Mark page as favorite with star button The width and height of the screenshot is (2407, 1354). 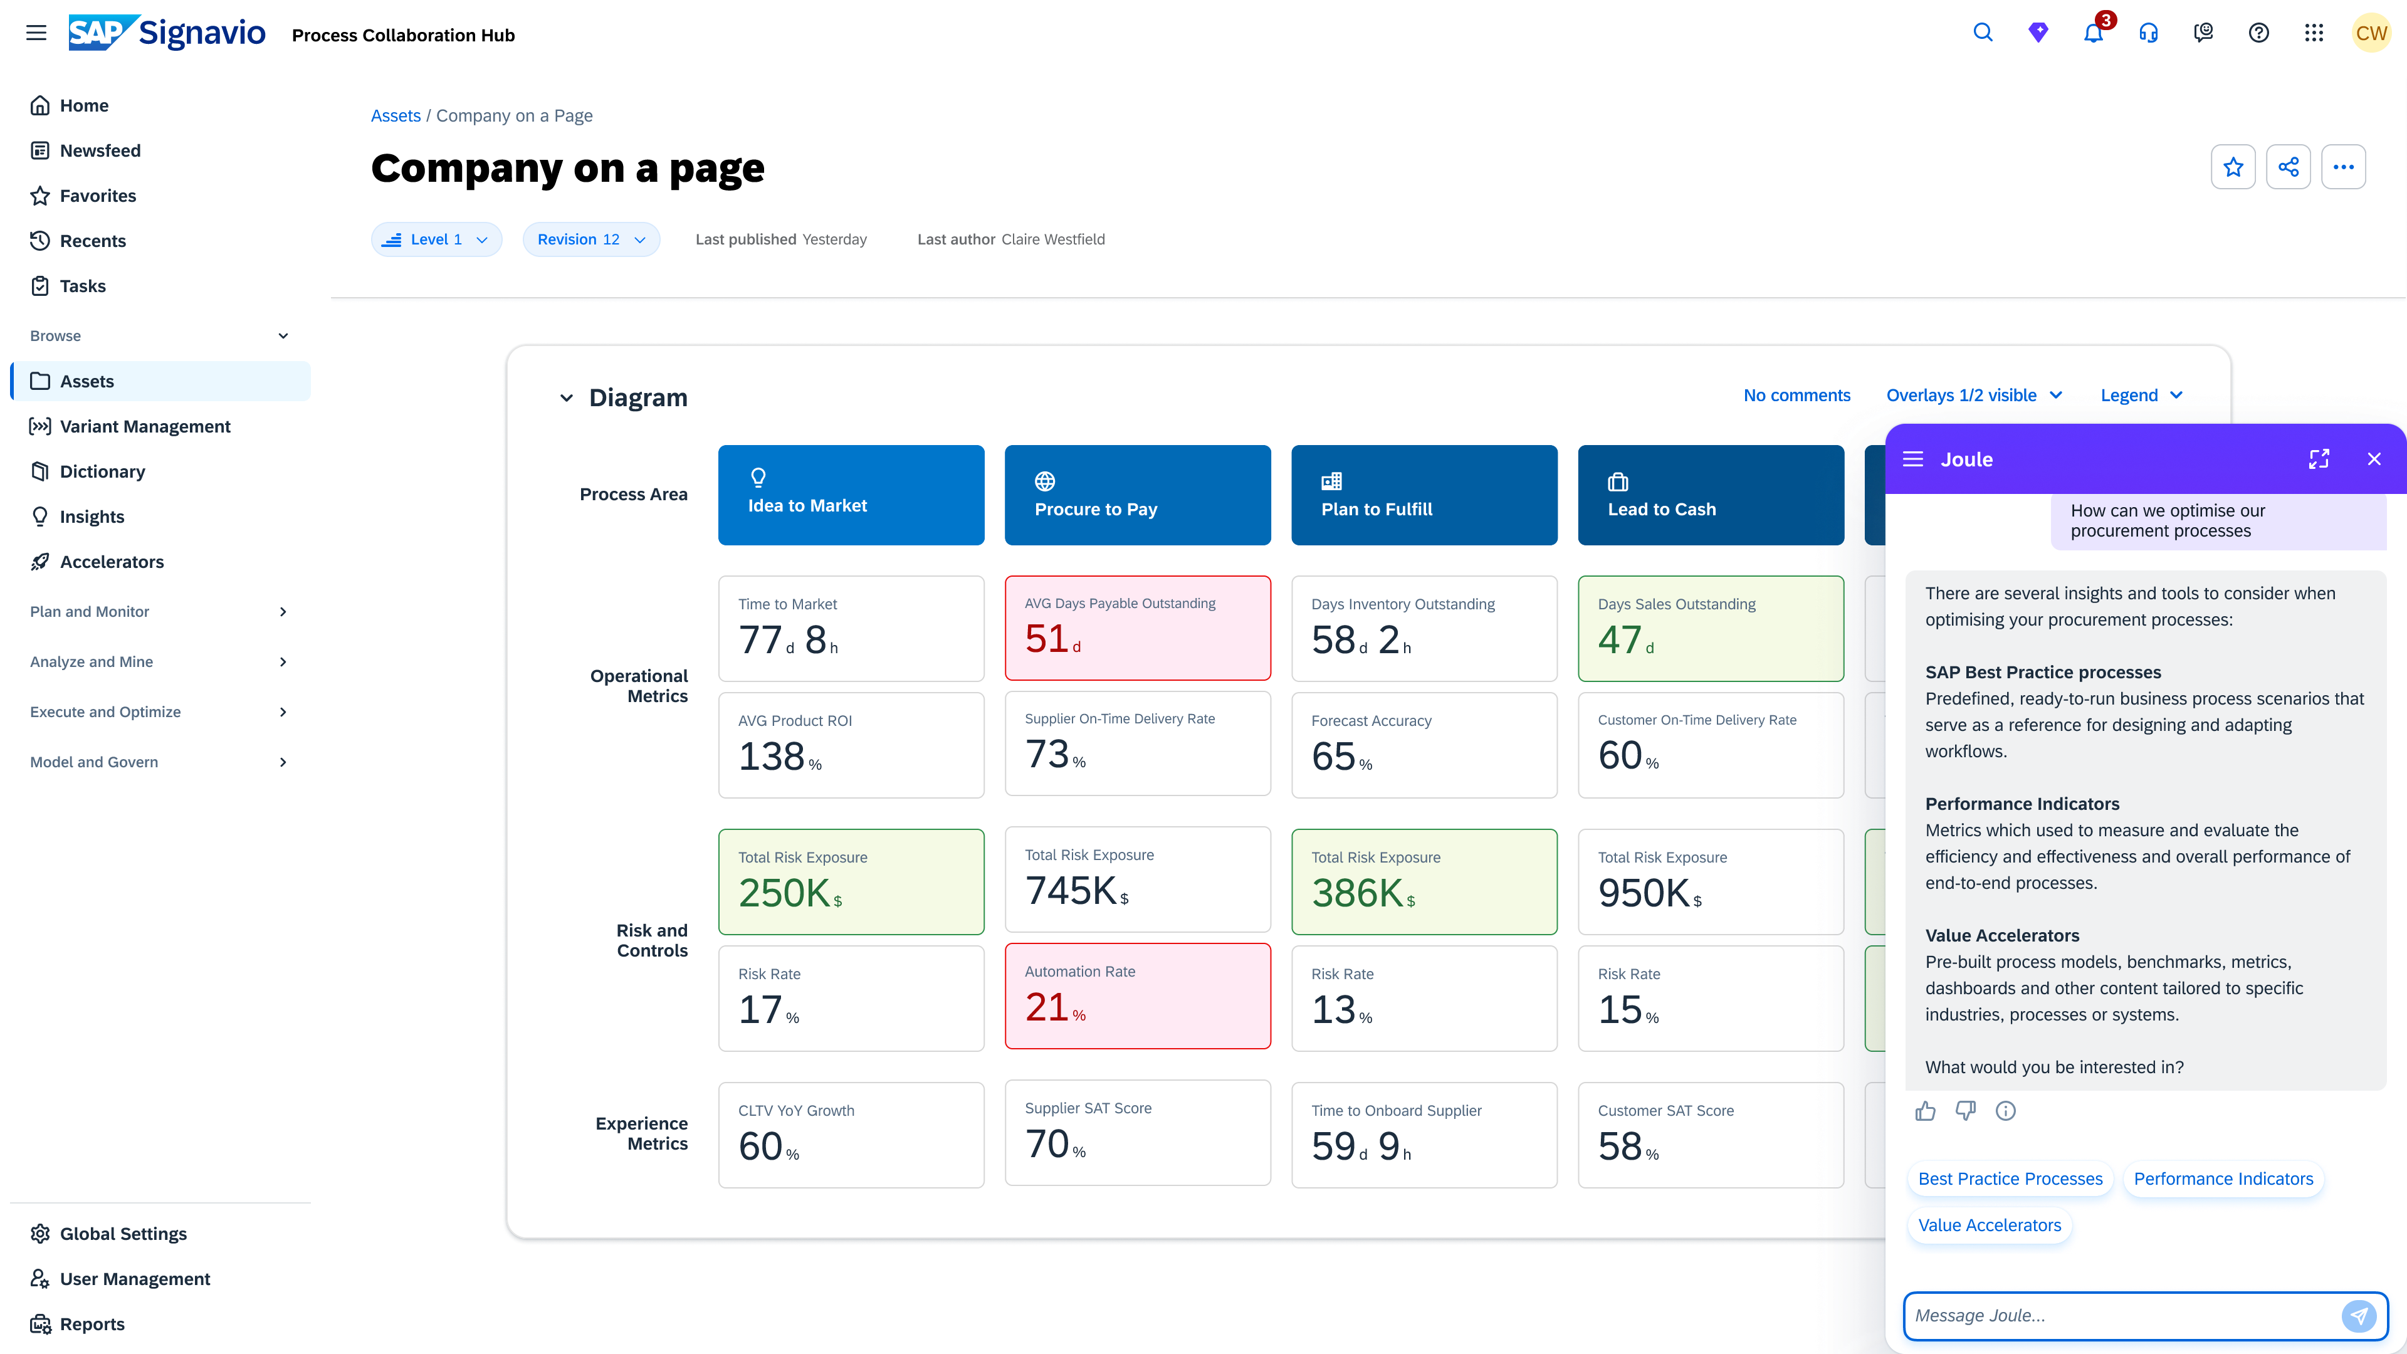(2233, 167)
